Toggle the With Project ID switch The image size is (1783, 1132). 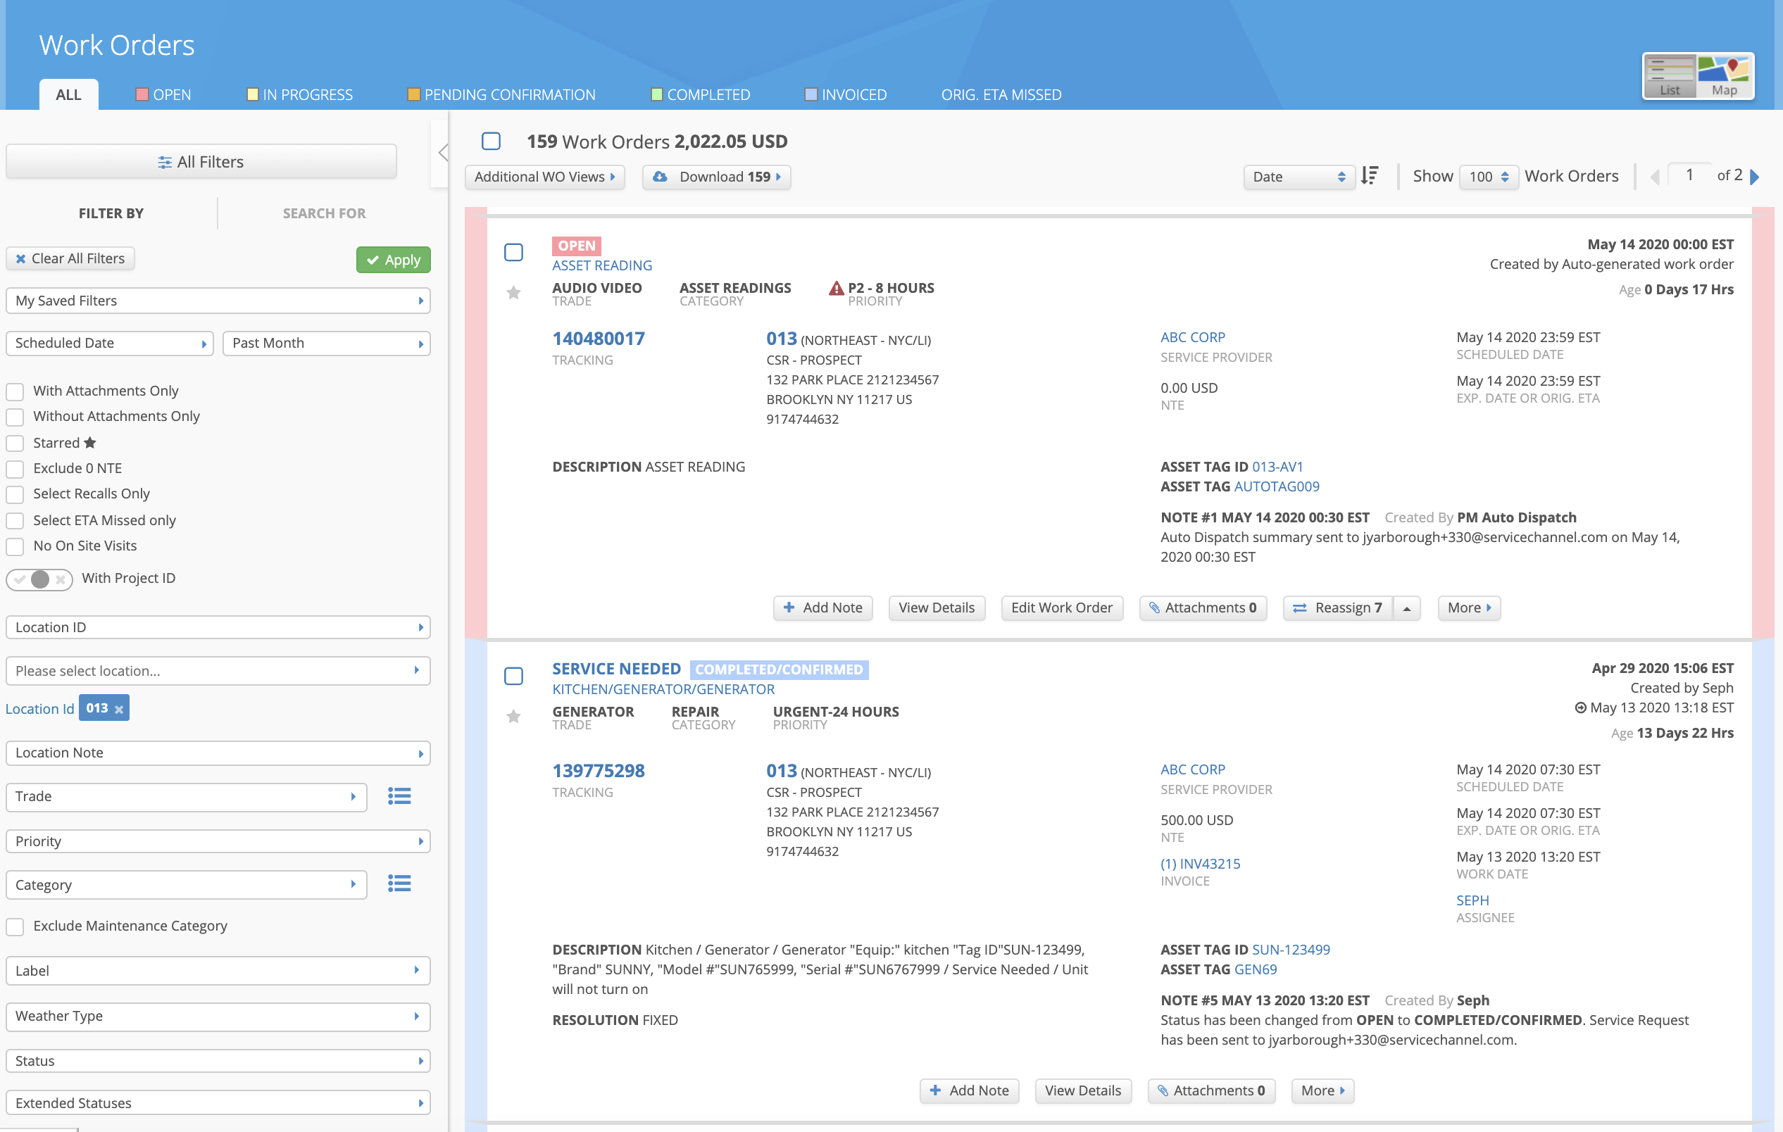coord(39,579)
